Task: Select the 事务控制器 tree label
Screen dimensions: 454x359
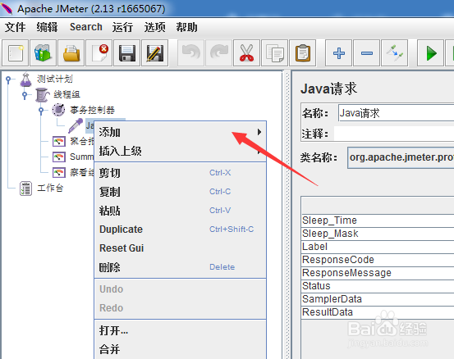Action: [93, 110]
